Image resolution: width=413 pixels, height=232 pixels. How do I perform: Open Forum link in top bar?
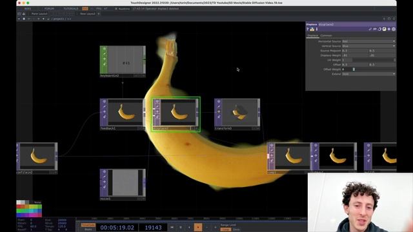coord(49,8)
